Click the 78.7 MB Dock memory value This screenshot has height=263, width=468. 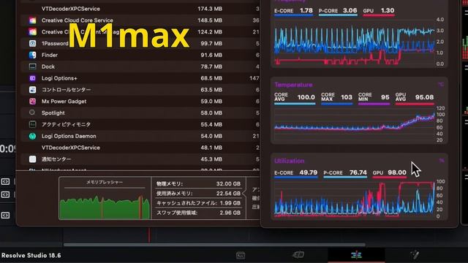211,66
